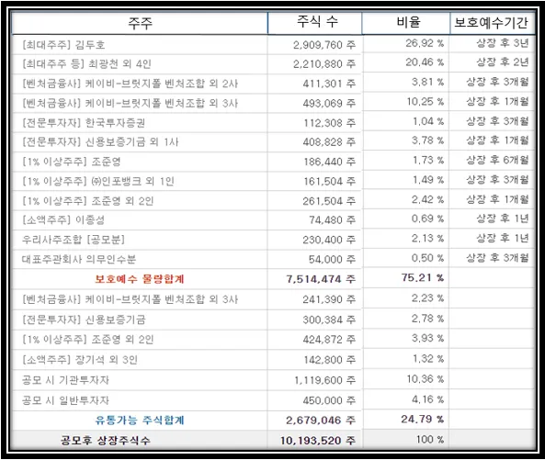545x460 pixels.
Task: Click the 54,000 주 cell
Action: (x=333, y=259)
